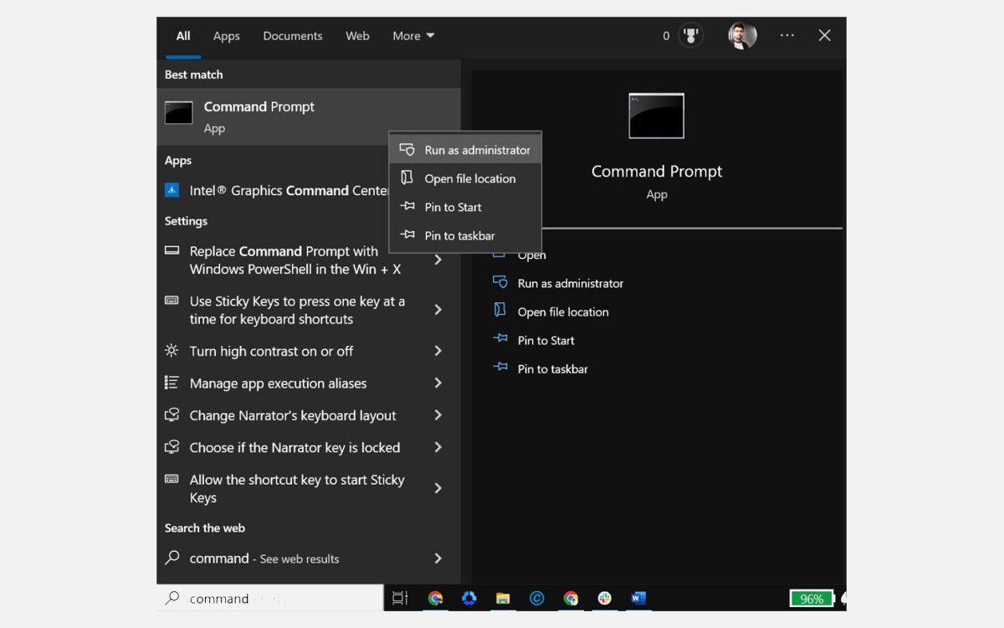Choose Run as administrator in the context menu

477,150
